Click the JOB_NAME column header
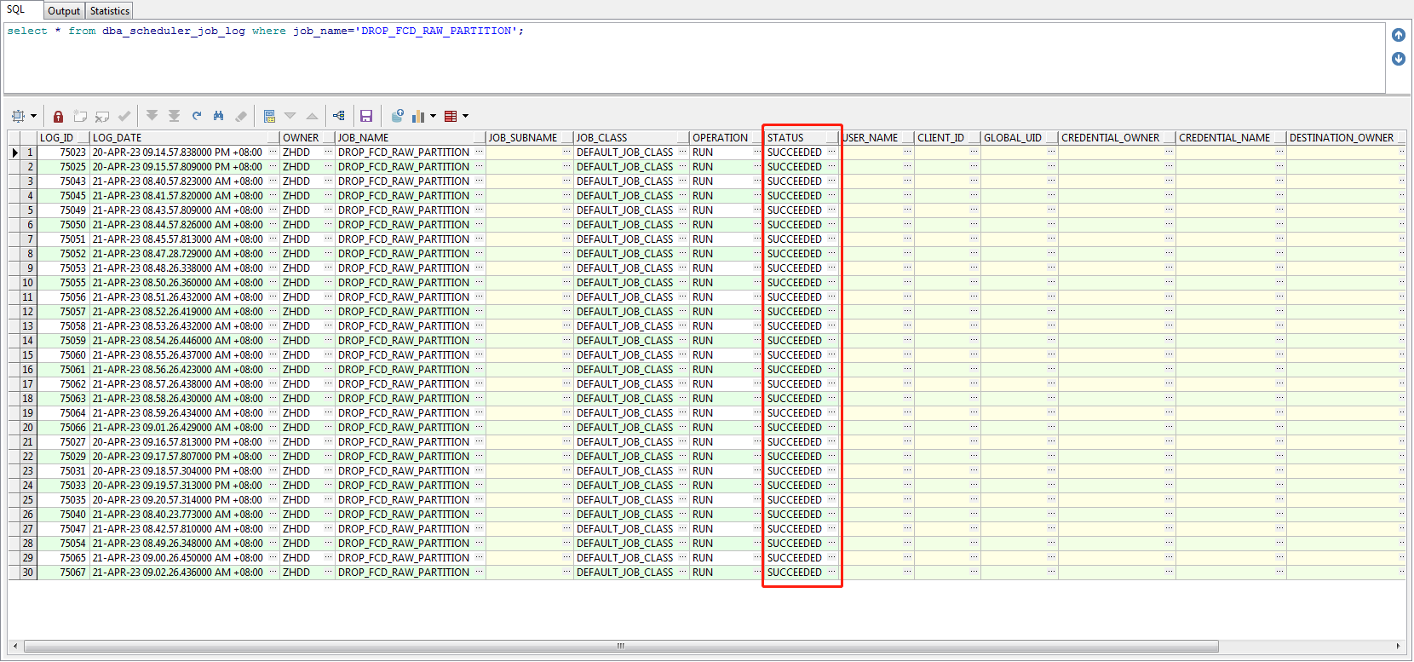Screen dimensions: 1414x662 tap(411, 137)
